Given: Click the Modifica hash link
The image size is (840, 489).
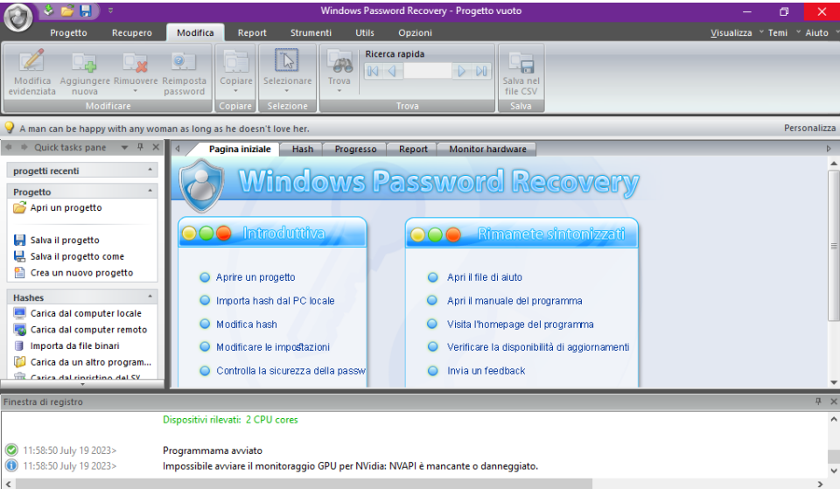Looking at the screenshot, I should 247,325.
